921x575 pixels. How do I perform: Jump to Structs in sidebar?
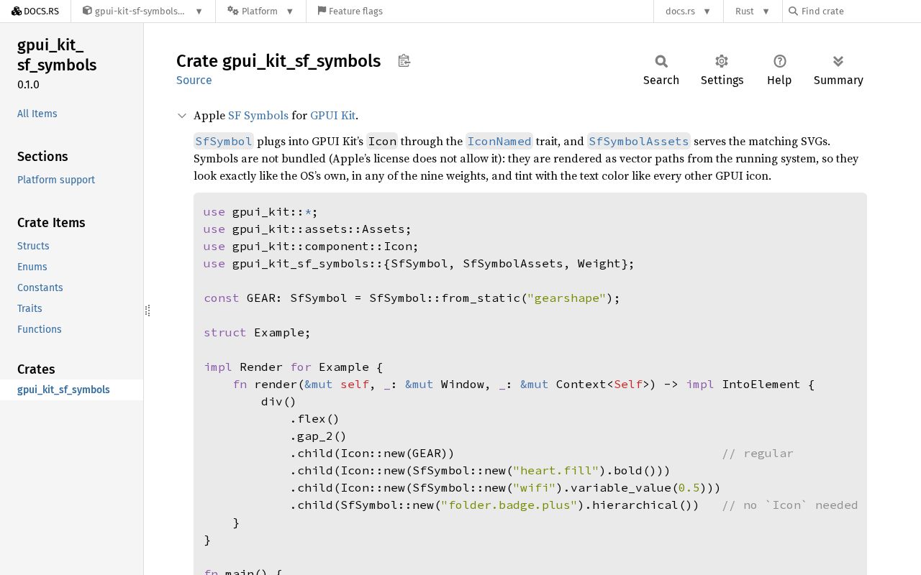[33, 246]
